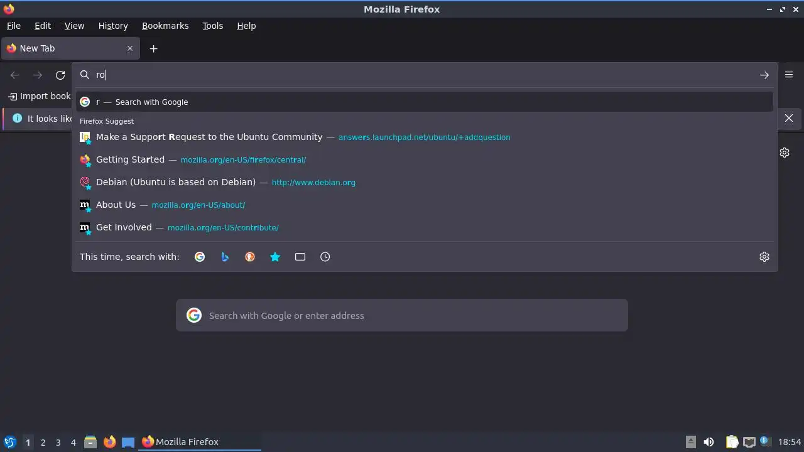
Task: Open search settings gear in dropdown
Action: [764, 257]
